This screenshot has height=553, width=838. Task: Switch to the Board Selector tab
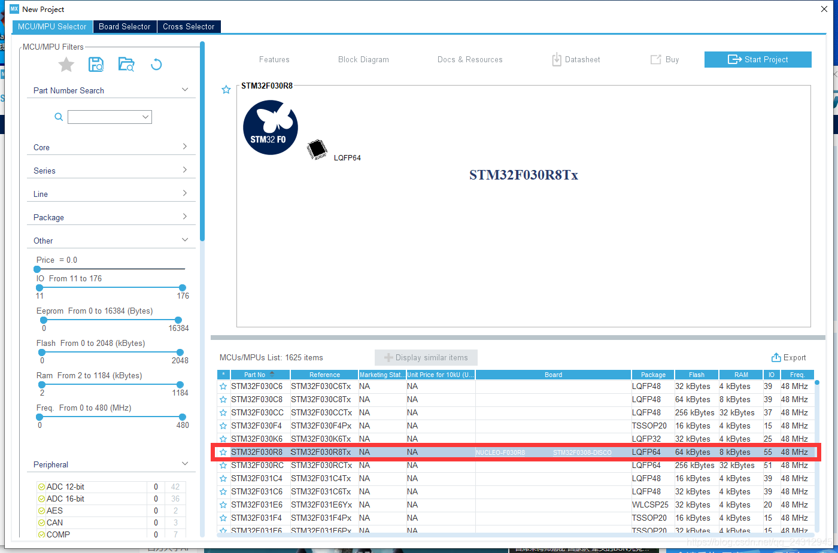(x=125, y=26)
